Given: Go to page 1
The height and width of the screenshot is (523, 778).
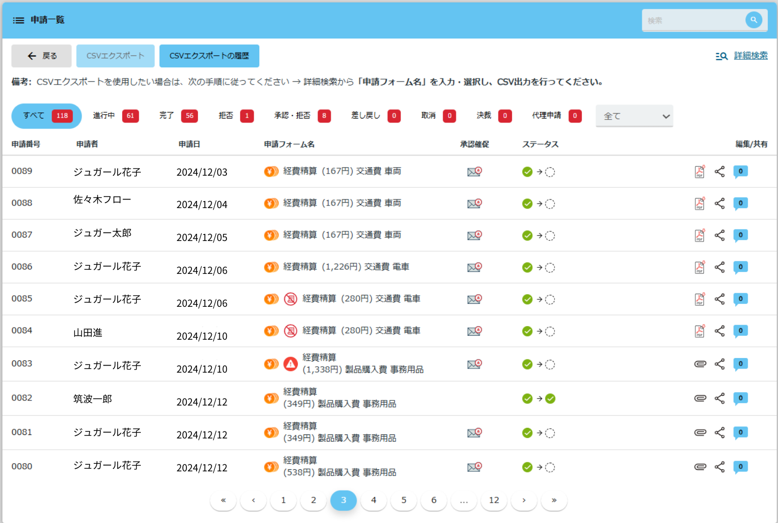Looking at the screenshot, I should pyautogui.click(x=284, y=500).
